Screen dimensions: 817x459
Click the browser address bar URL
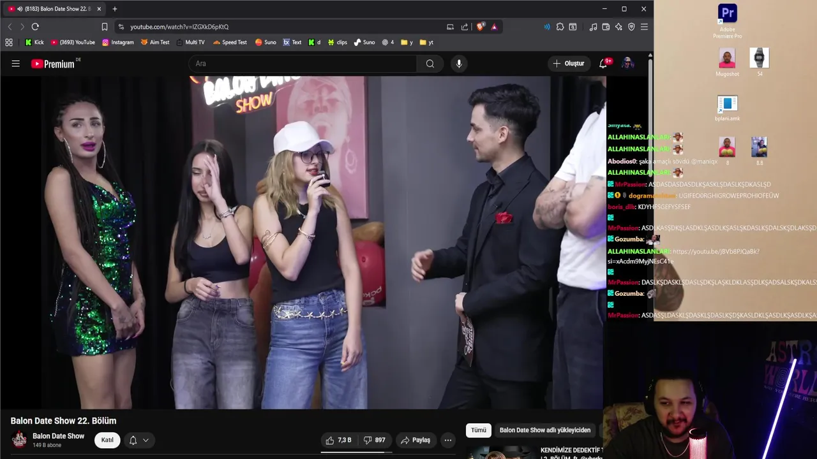click(179, 27)
